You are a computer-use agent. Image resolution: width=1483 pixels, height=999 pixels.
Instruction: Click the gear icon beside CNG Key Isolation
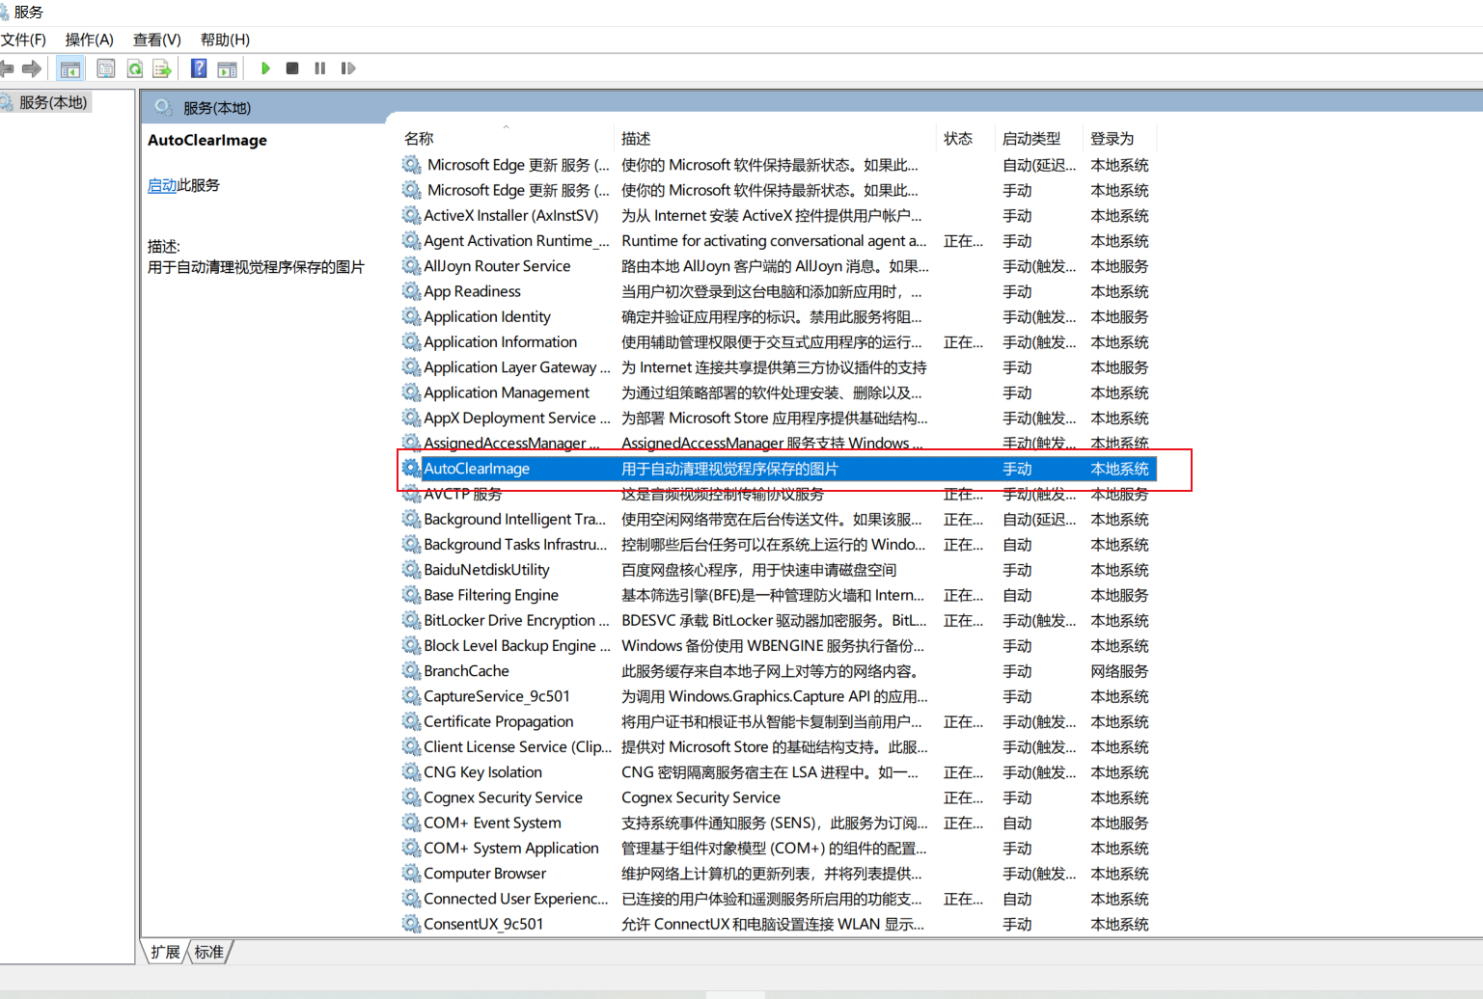pos(412,771)
